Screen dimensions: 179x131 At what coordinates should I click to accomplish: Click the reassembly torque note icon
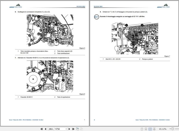(x=97, y=17)
